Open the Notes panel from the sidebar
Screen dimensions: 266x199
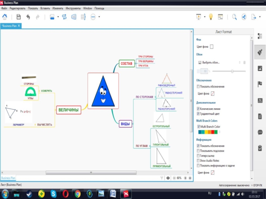tap(260, 116)
